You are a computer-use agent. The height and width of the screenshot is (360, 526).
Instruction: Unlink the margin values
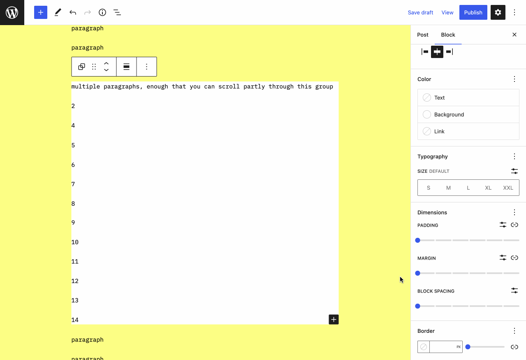click(514, 258)
